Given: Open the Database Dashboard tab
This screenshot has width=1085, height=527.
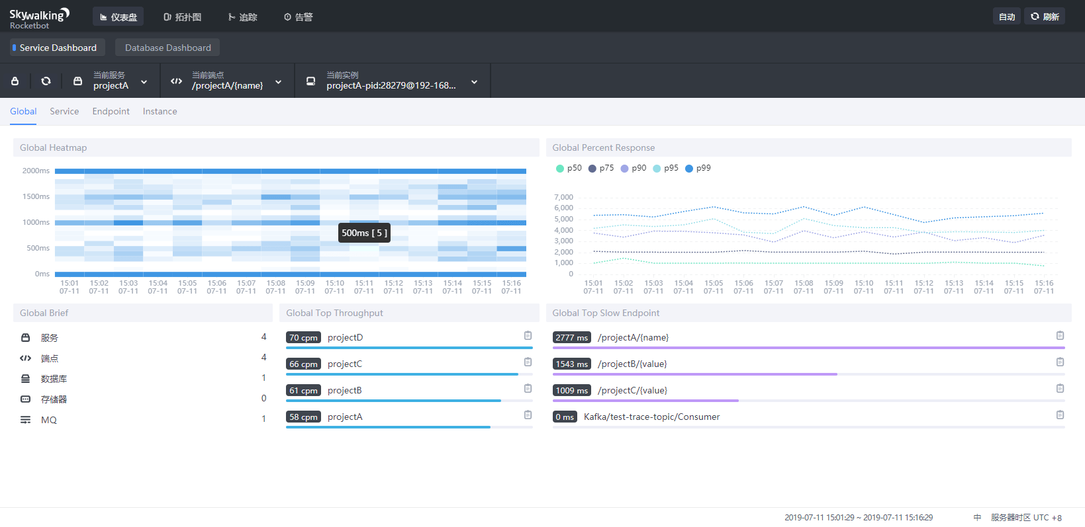Looking at the screenshot, I should click(167, 48).
